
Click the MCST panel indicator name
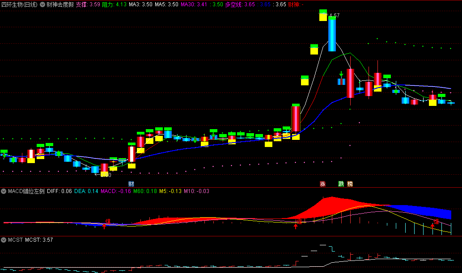point(15,240)
